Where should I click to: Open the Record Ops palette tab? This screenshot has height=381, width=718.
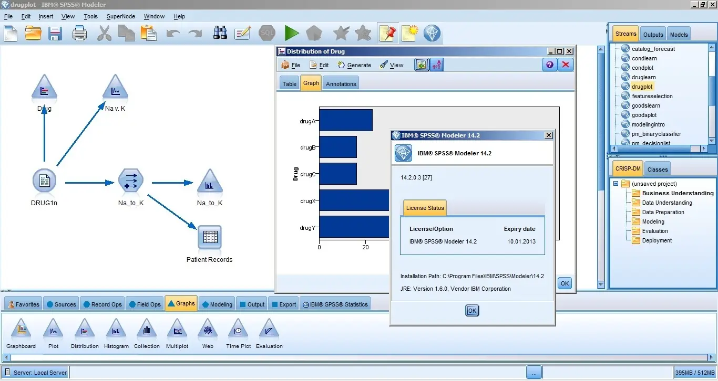pos(102,304)
